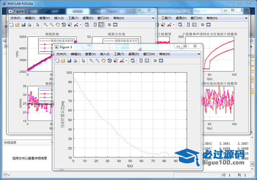This screenshot has width=257, height=180.
Task: Open 窗口(W) menu in Figure 3
Action: (149, 54)
